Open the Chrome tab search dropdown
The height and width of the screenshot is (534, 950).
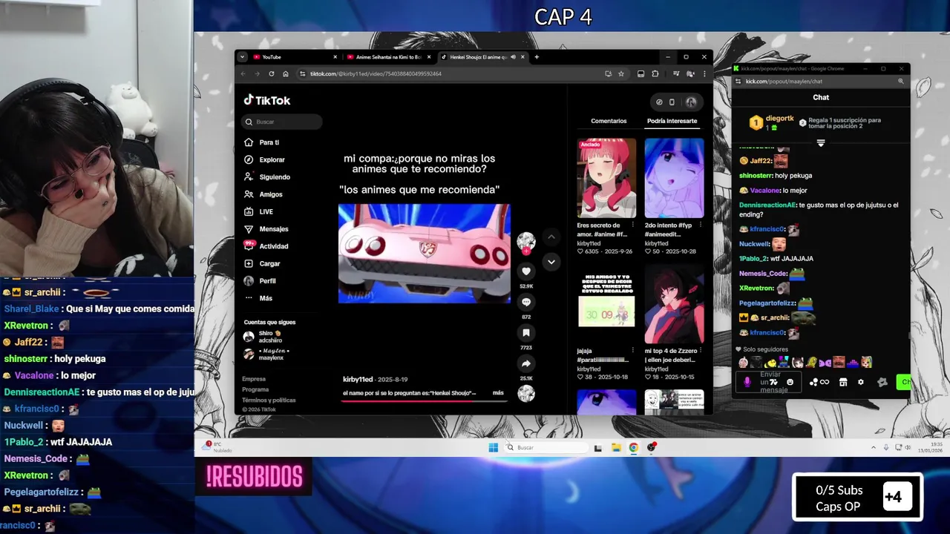coord(242,57)
